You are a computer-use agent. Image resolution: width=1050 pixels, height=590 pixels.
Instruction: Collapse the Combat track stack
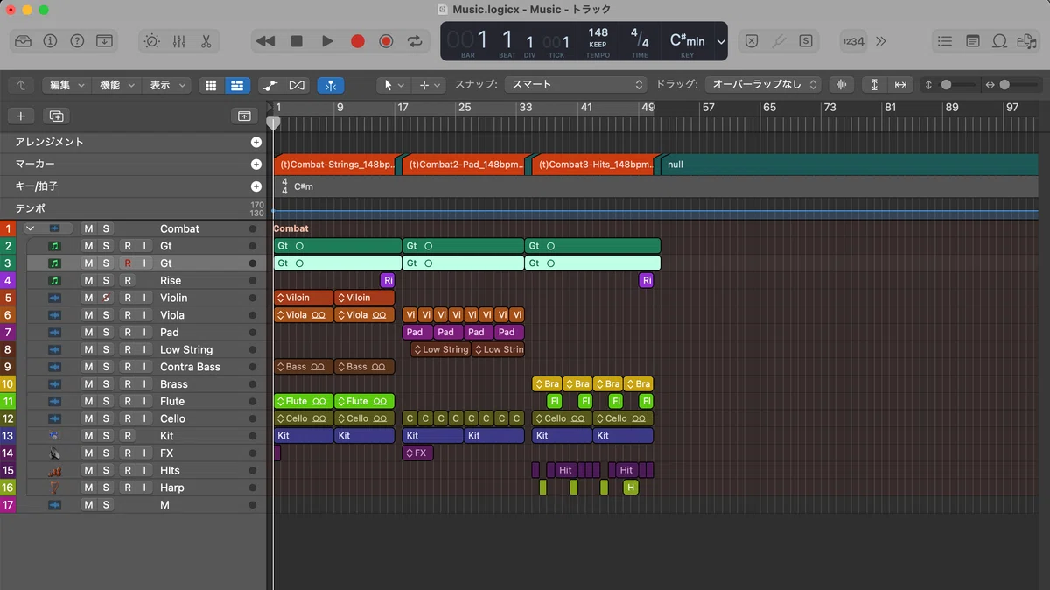click(31, 228)
